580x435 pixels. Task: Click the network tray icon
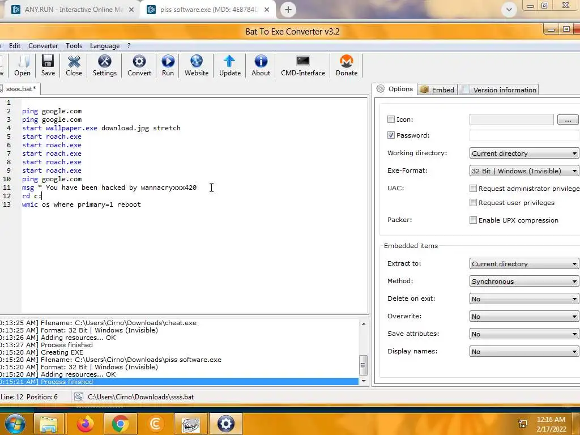(x=523, y=424)
